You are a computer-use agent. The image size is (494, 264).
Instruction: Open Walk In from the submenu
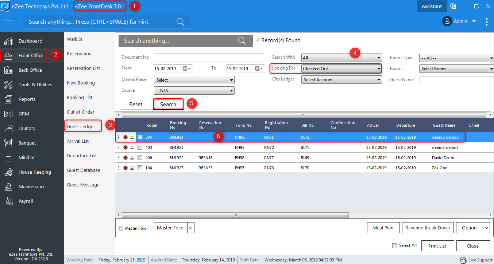(x=74, y=39)
